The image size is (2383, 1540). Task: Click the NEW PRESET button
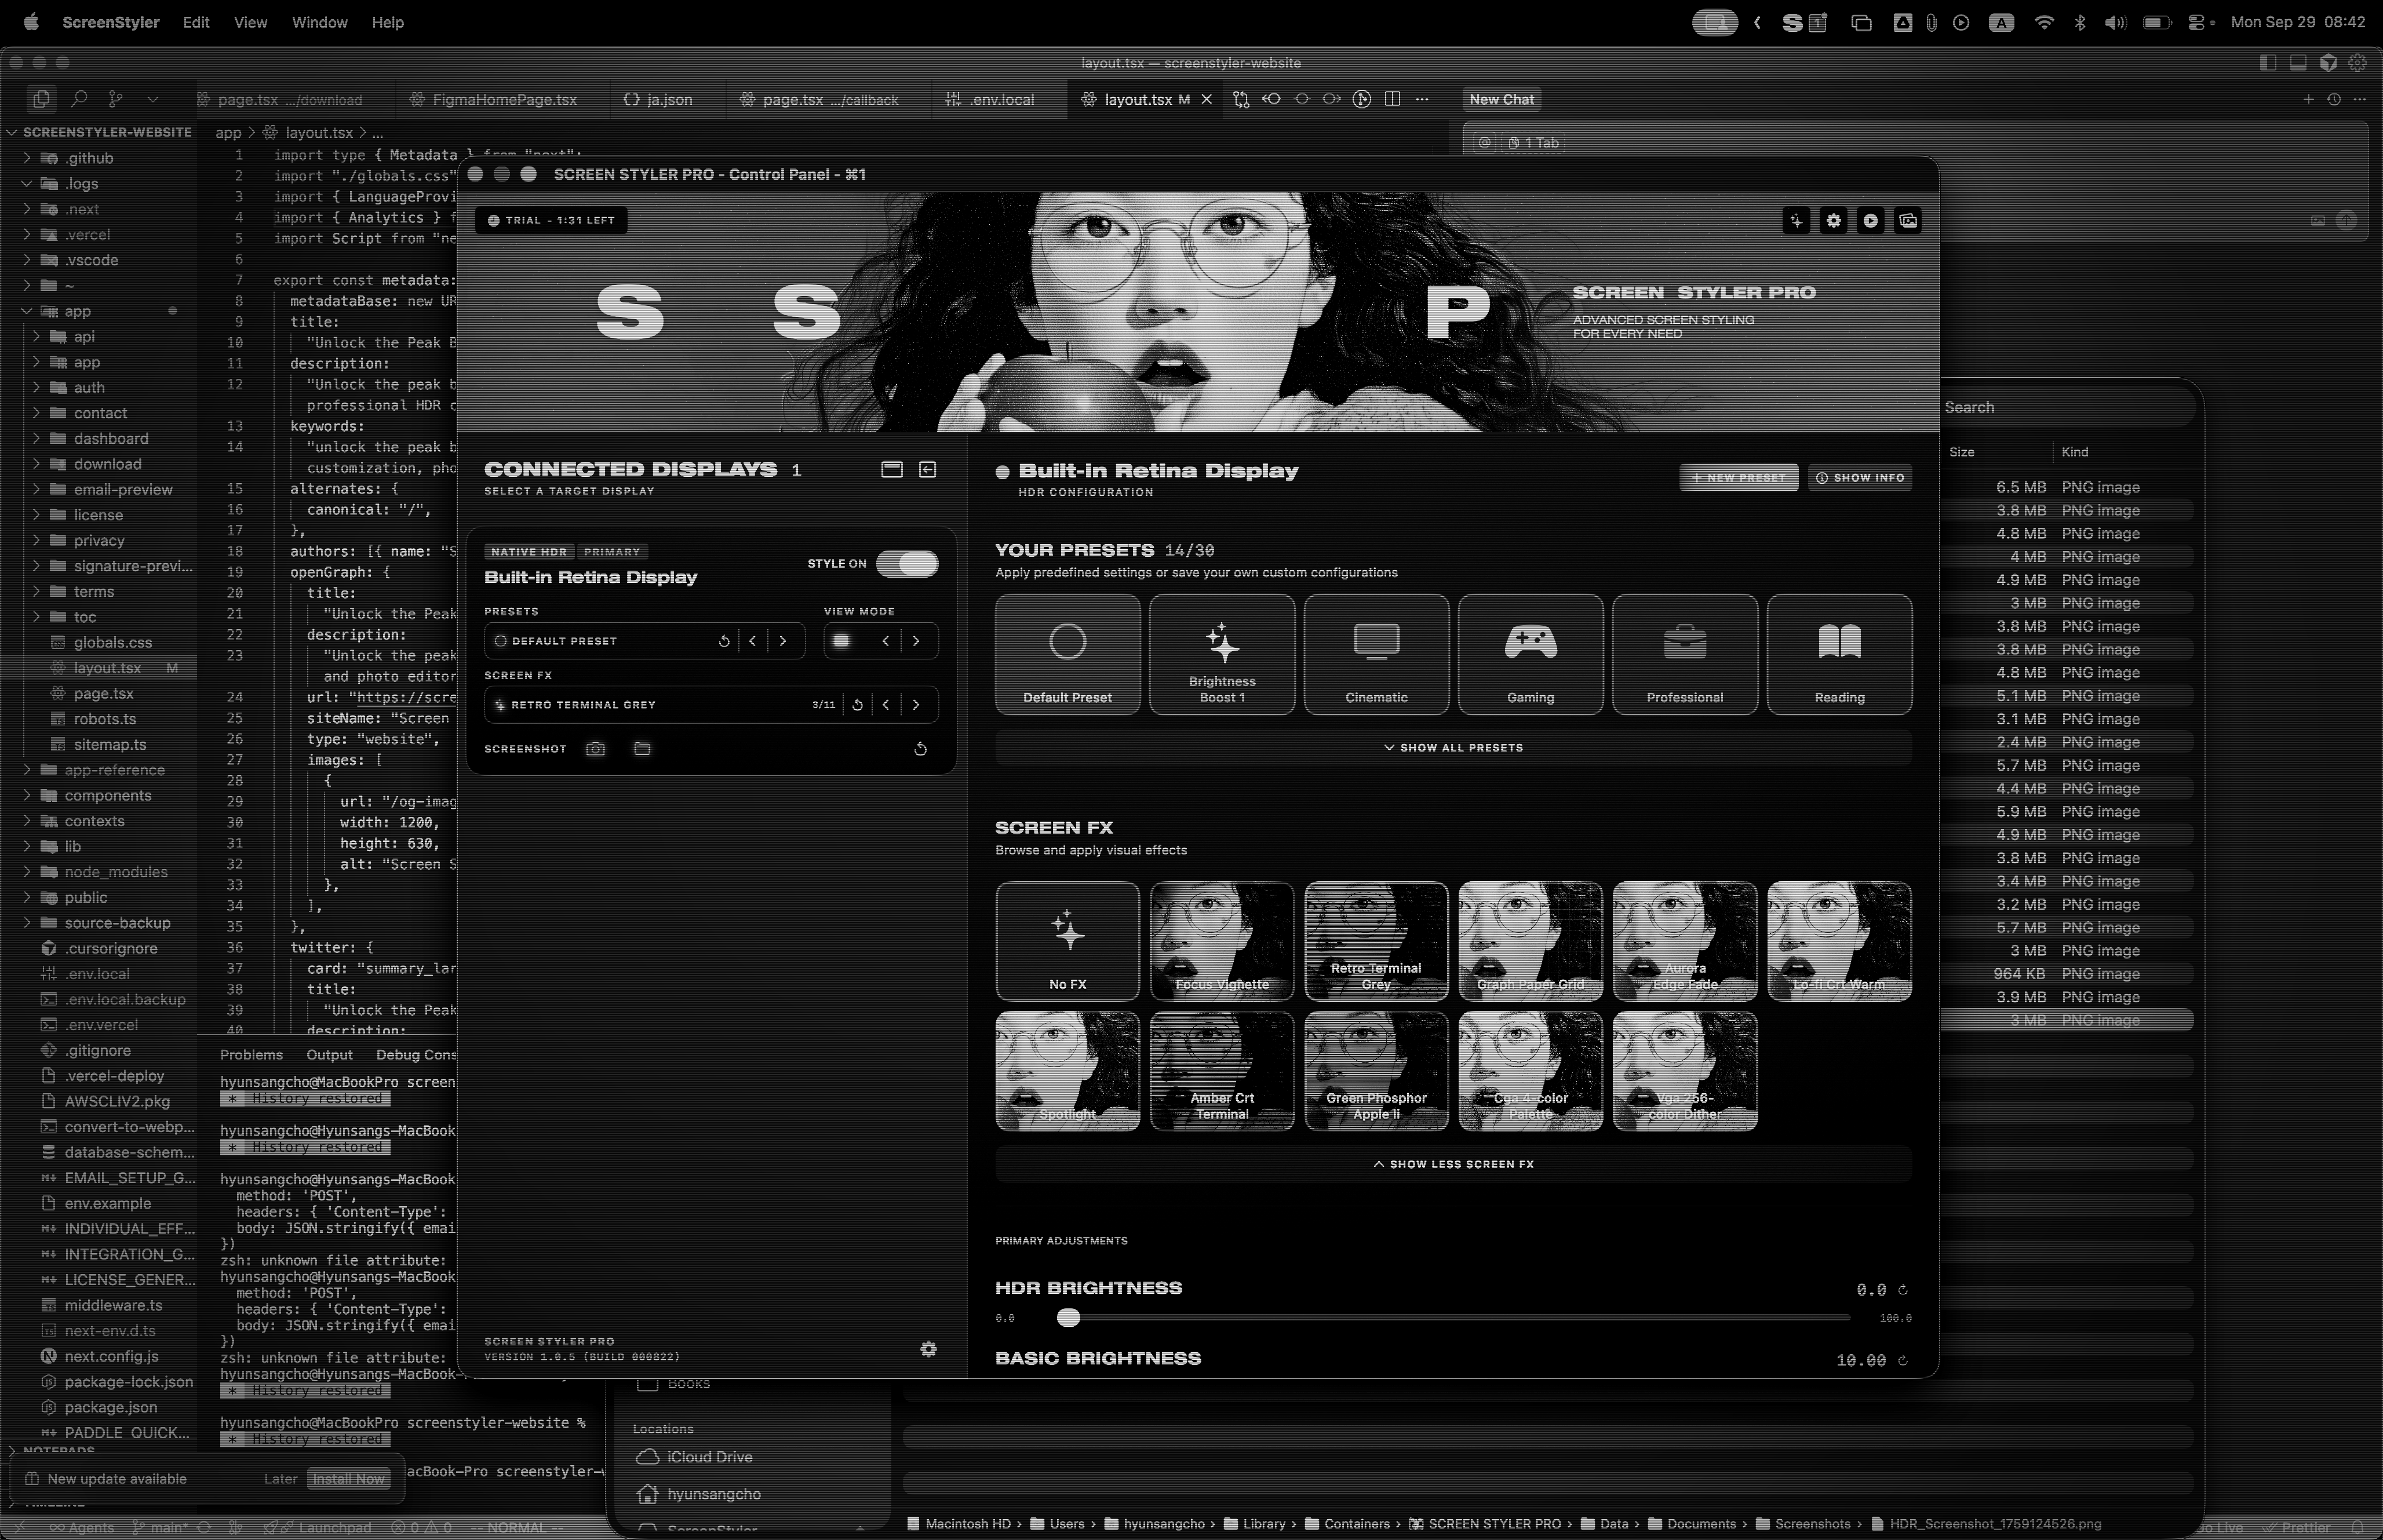[1738, 477]
